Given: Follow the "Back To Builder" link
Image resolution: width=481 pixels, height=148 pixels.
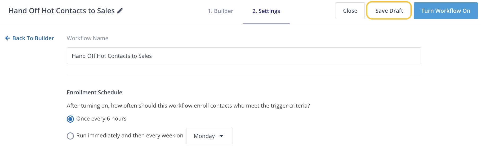Looking at the screenshot, I should tap(33, 38).
